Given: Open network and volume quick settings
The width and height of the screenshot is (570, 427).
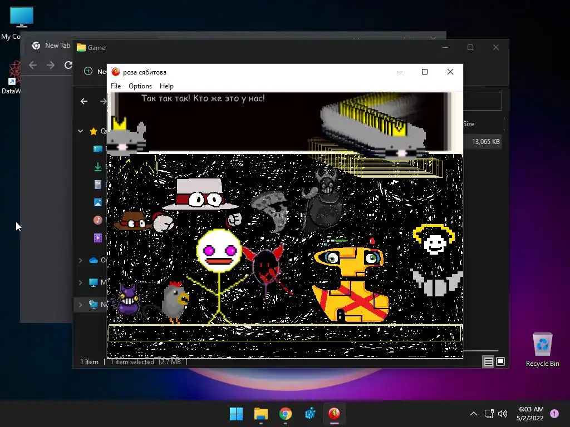Looking at the screenshot, I should point(496,414).
